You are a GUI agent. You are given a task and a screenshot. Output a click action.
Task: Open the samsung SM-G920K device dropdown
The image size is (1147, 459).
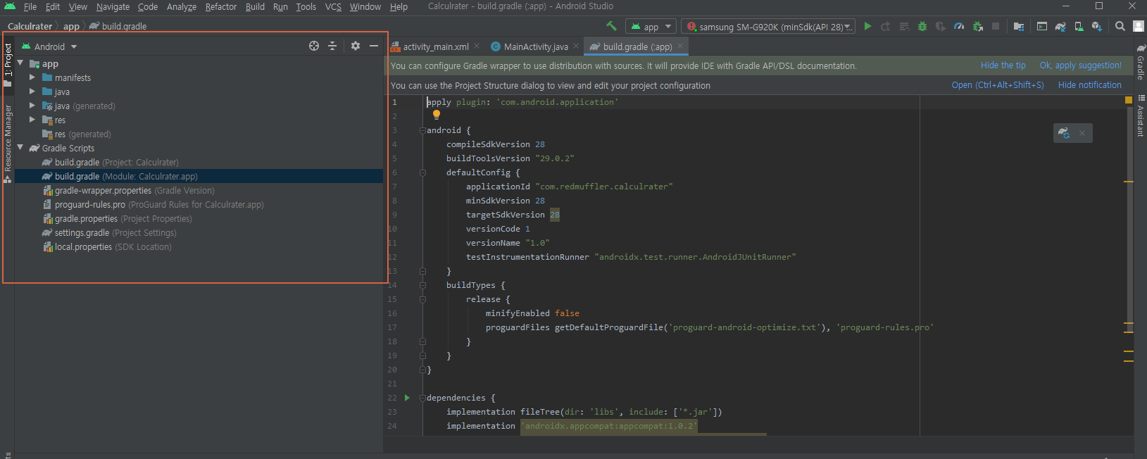pyautogui.click(x=769, y=27)
